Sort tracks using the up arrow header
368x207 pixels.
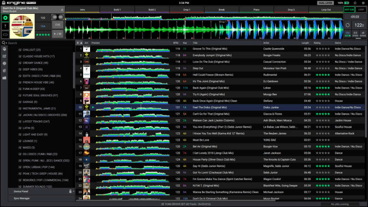pos(81,43)
